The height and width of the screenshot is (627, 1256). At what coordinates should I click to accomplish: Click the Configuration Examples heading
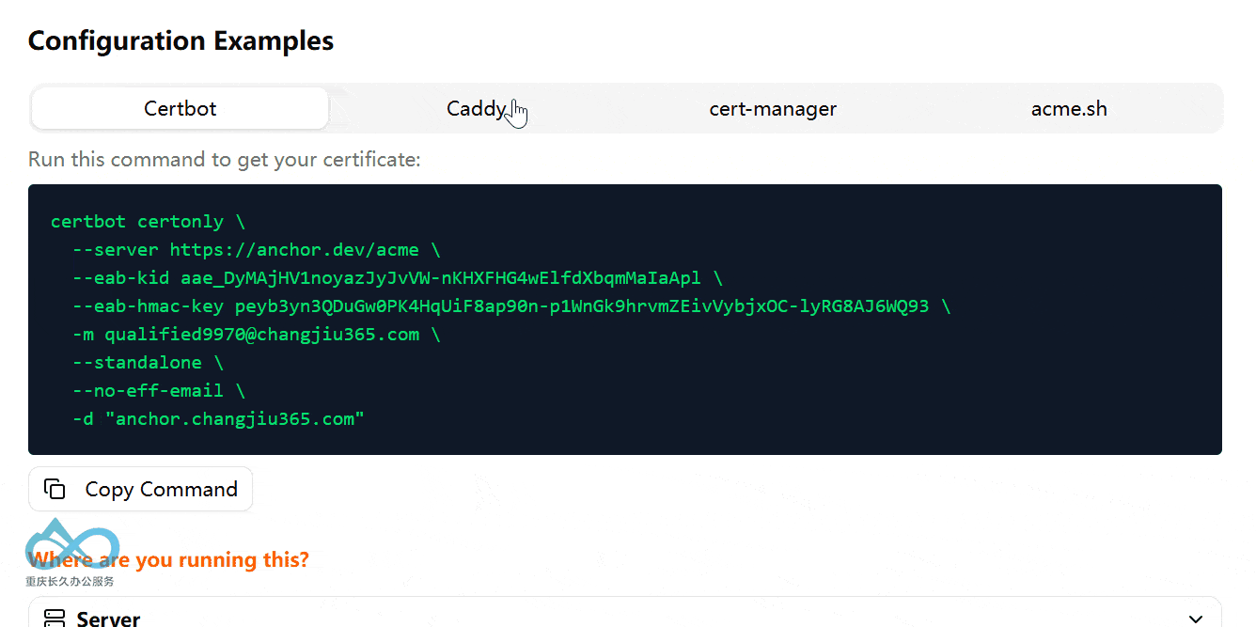[181, 41]
